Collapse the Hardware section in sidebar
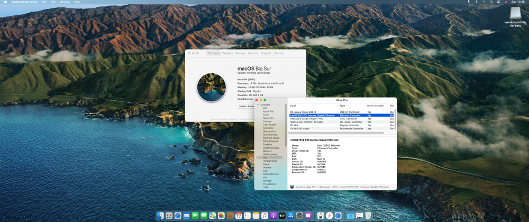 click(258, 105)
